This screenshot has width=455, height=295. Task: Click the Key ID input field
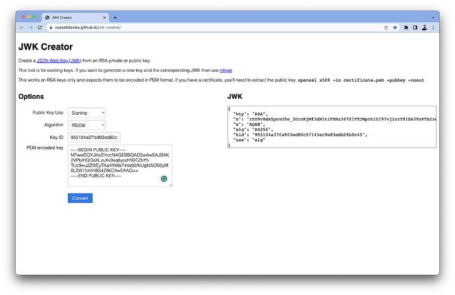pos(94,138)
